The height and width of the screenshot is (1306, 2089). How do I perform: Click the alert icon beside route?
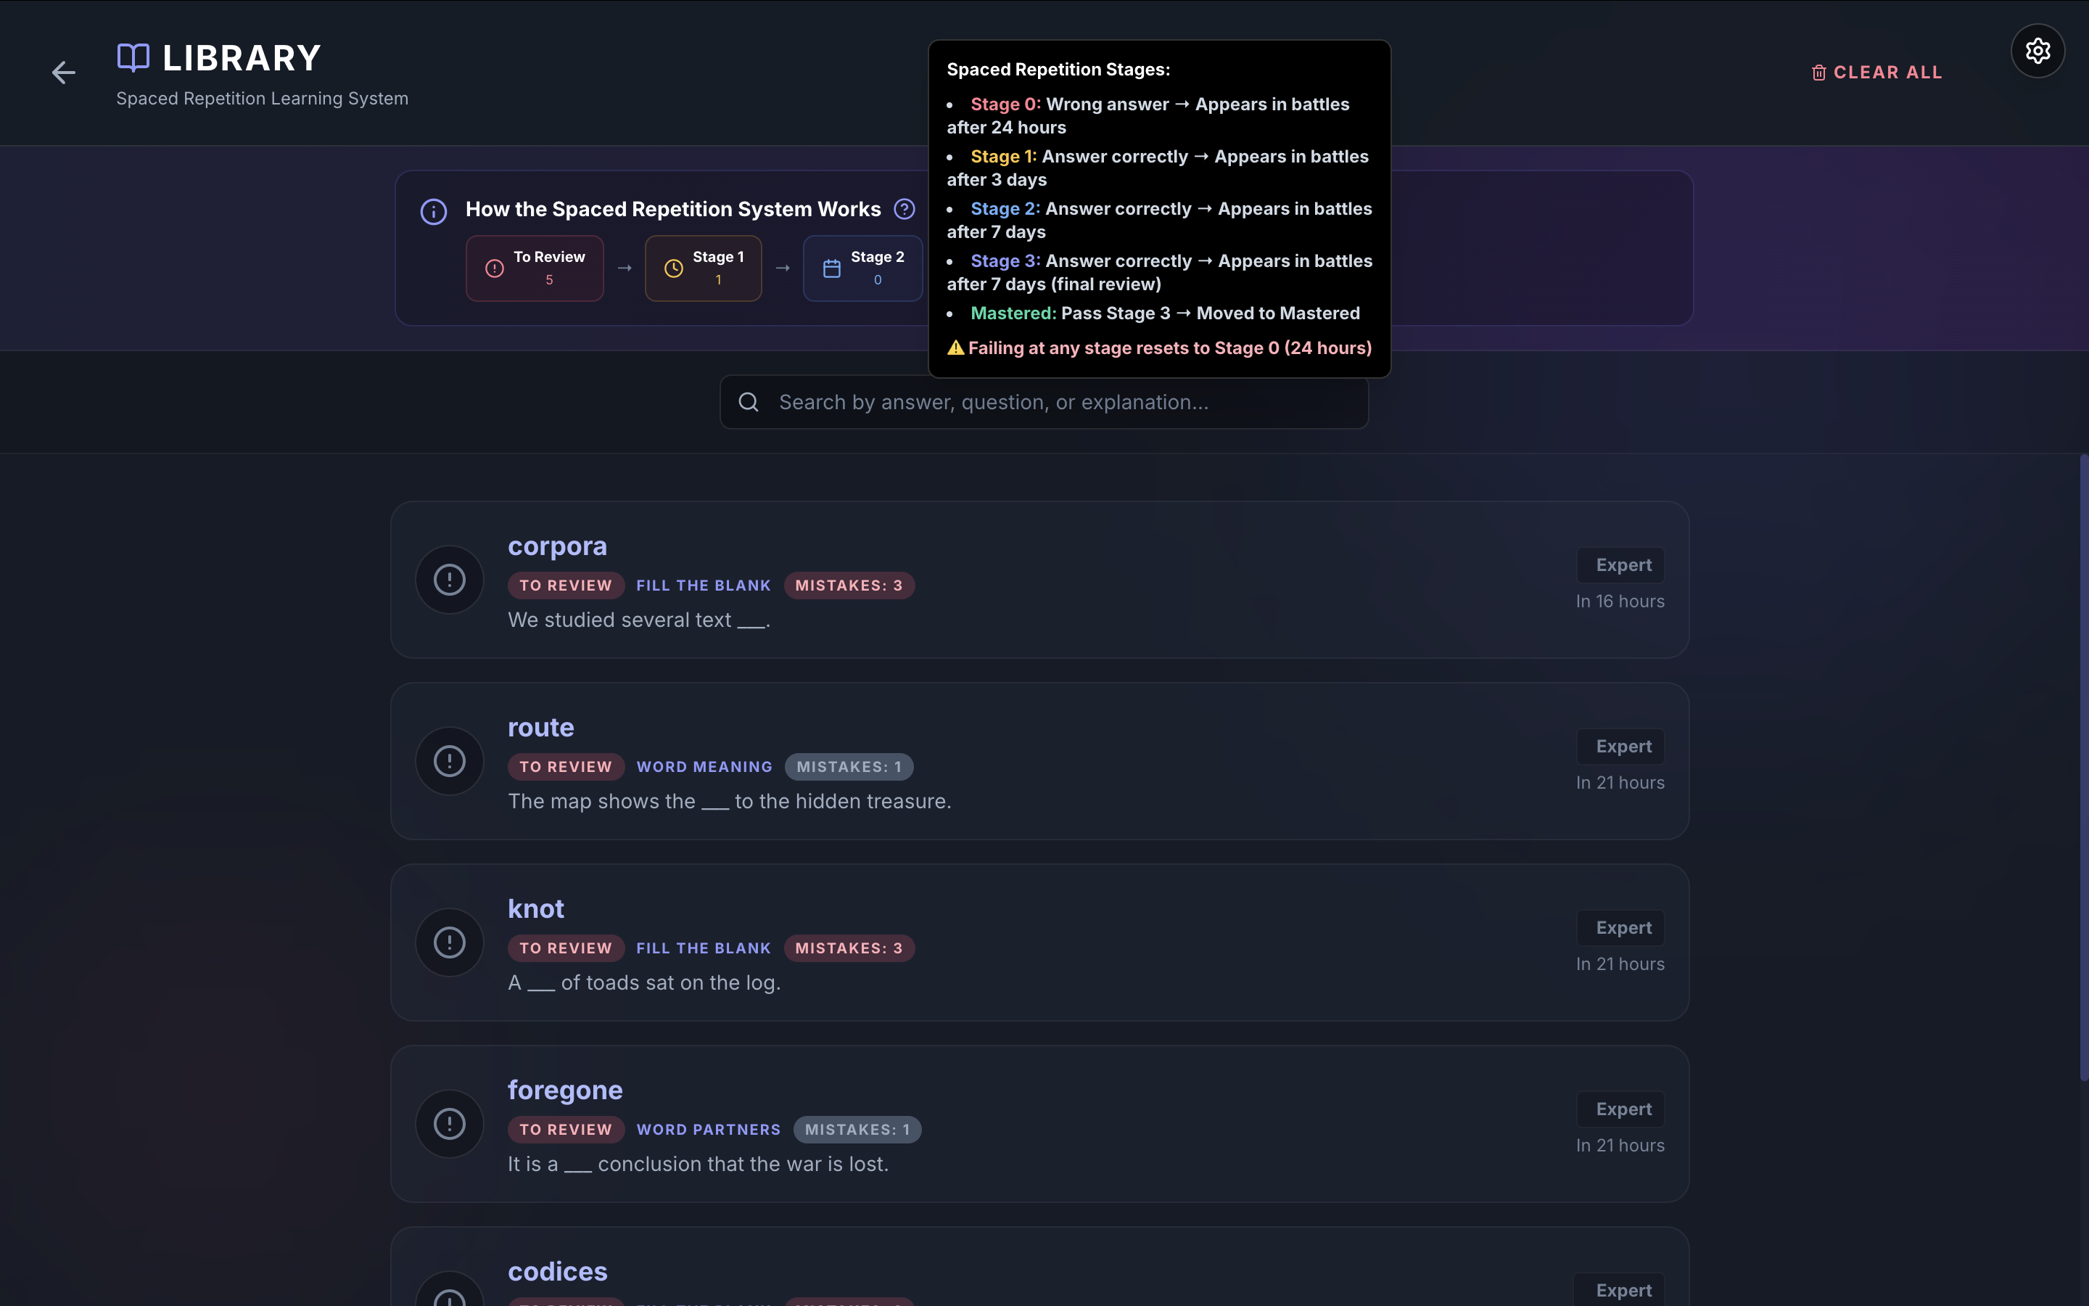coord(449,761)
